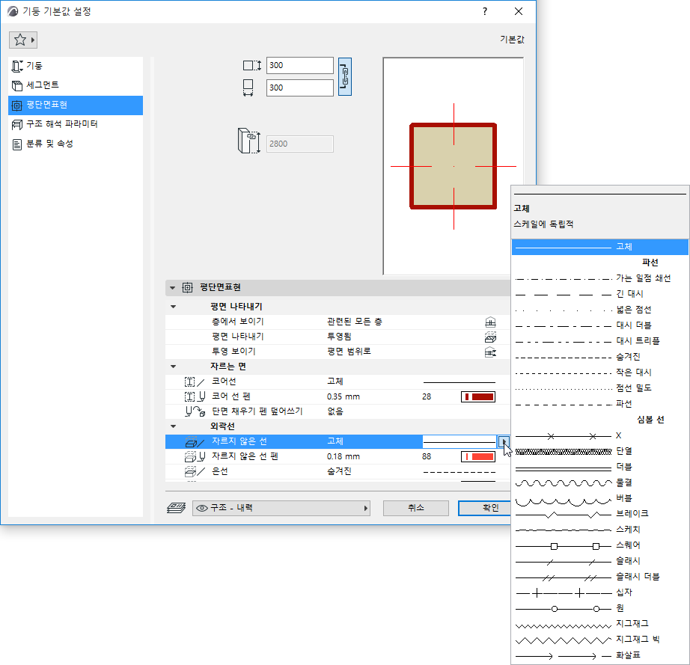Screen dimensions: 690x665
Task: Choose 스케치 line type
Action: coord(600,530)
